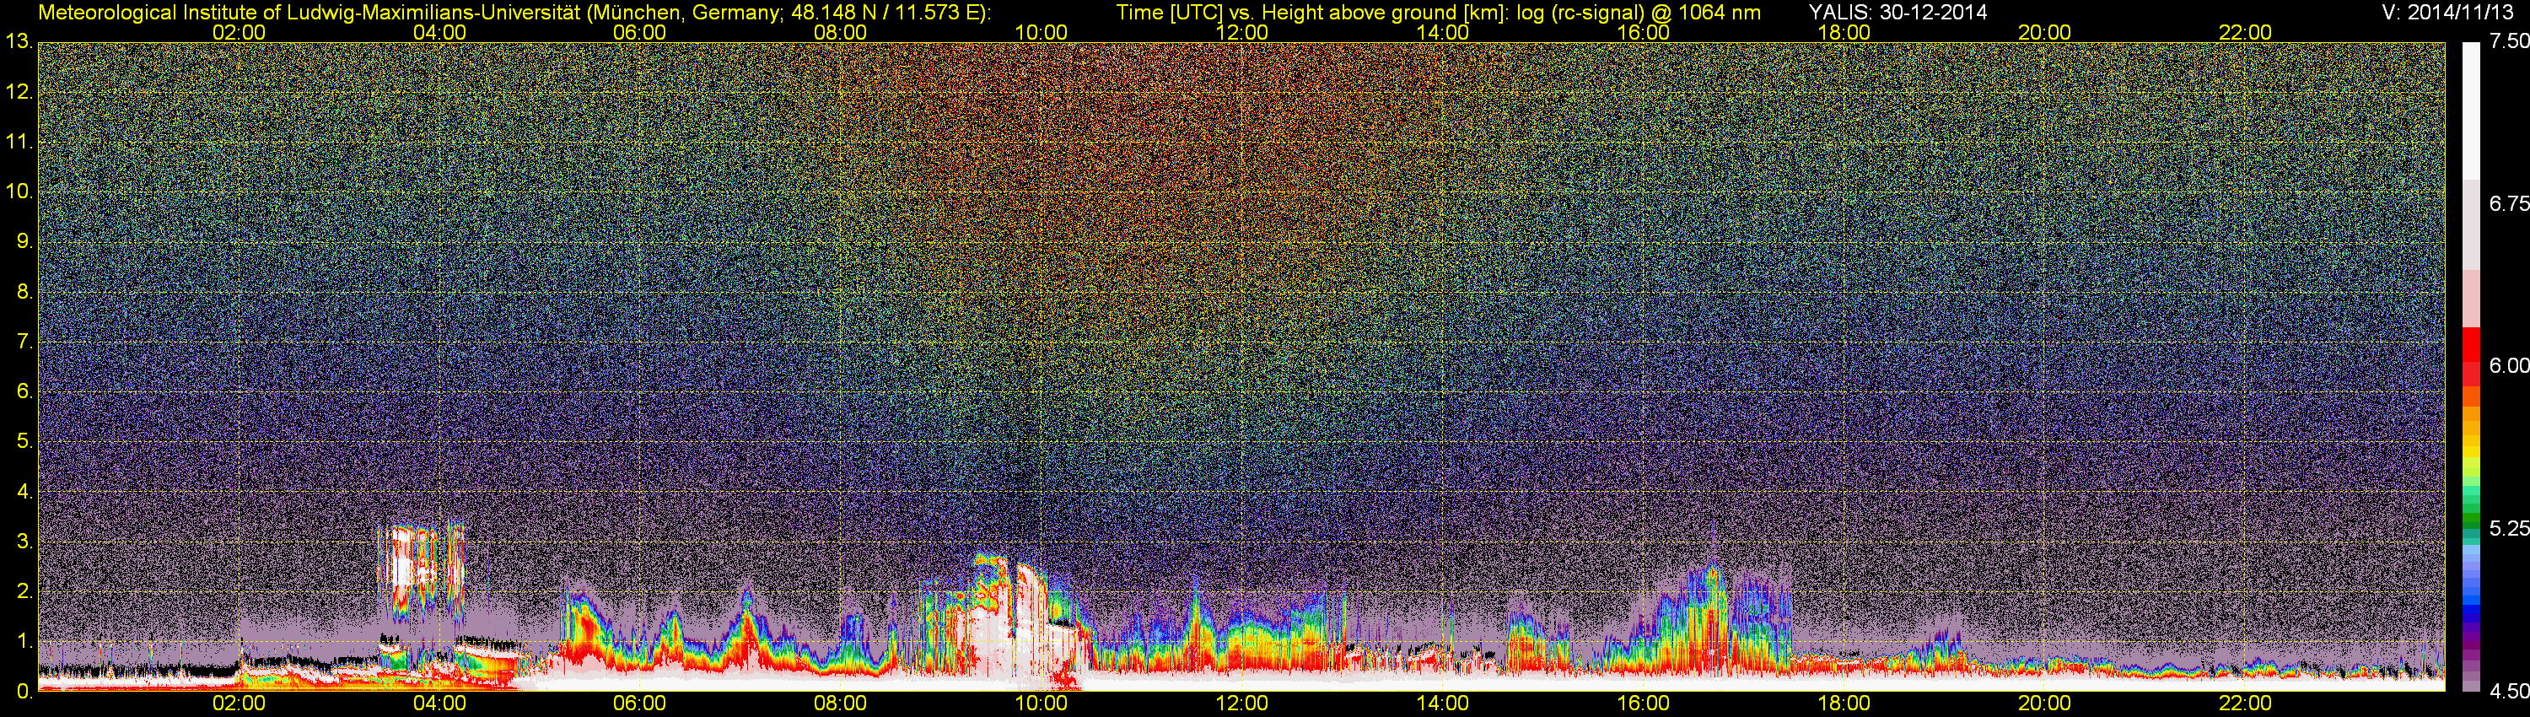Click the coordinates text 48.148 N / 11.573 E

point(884,12)
